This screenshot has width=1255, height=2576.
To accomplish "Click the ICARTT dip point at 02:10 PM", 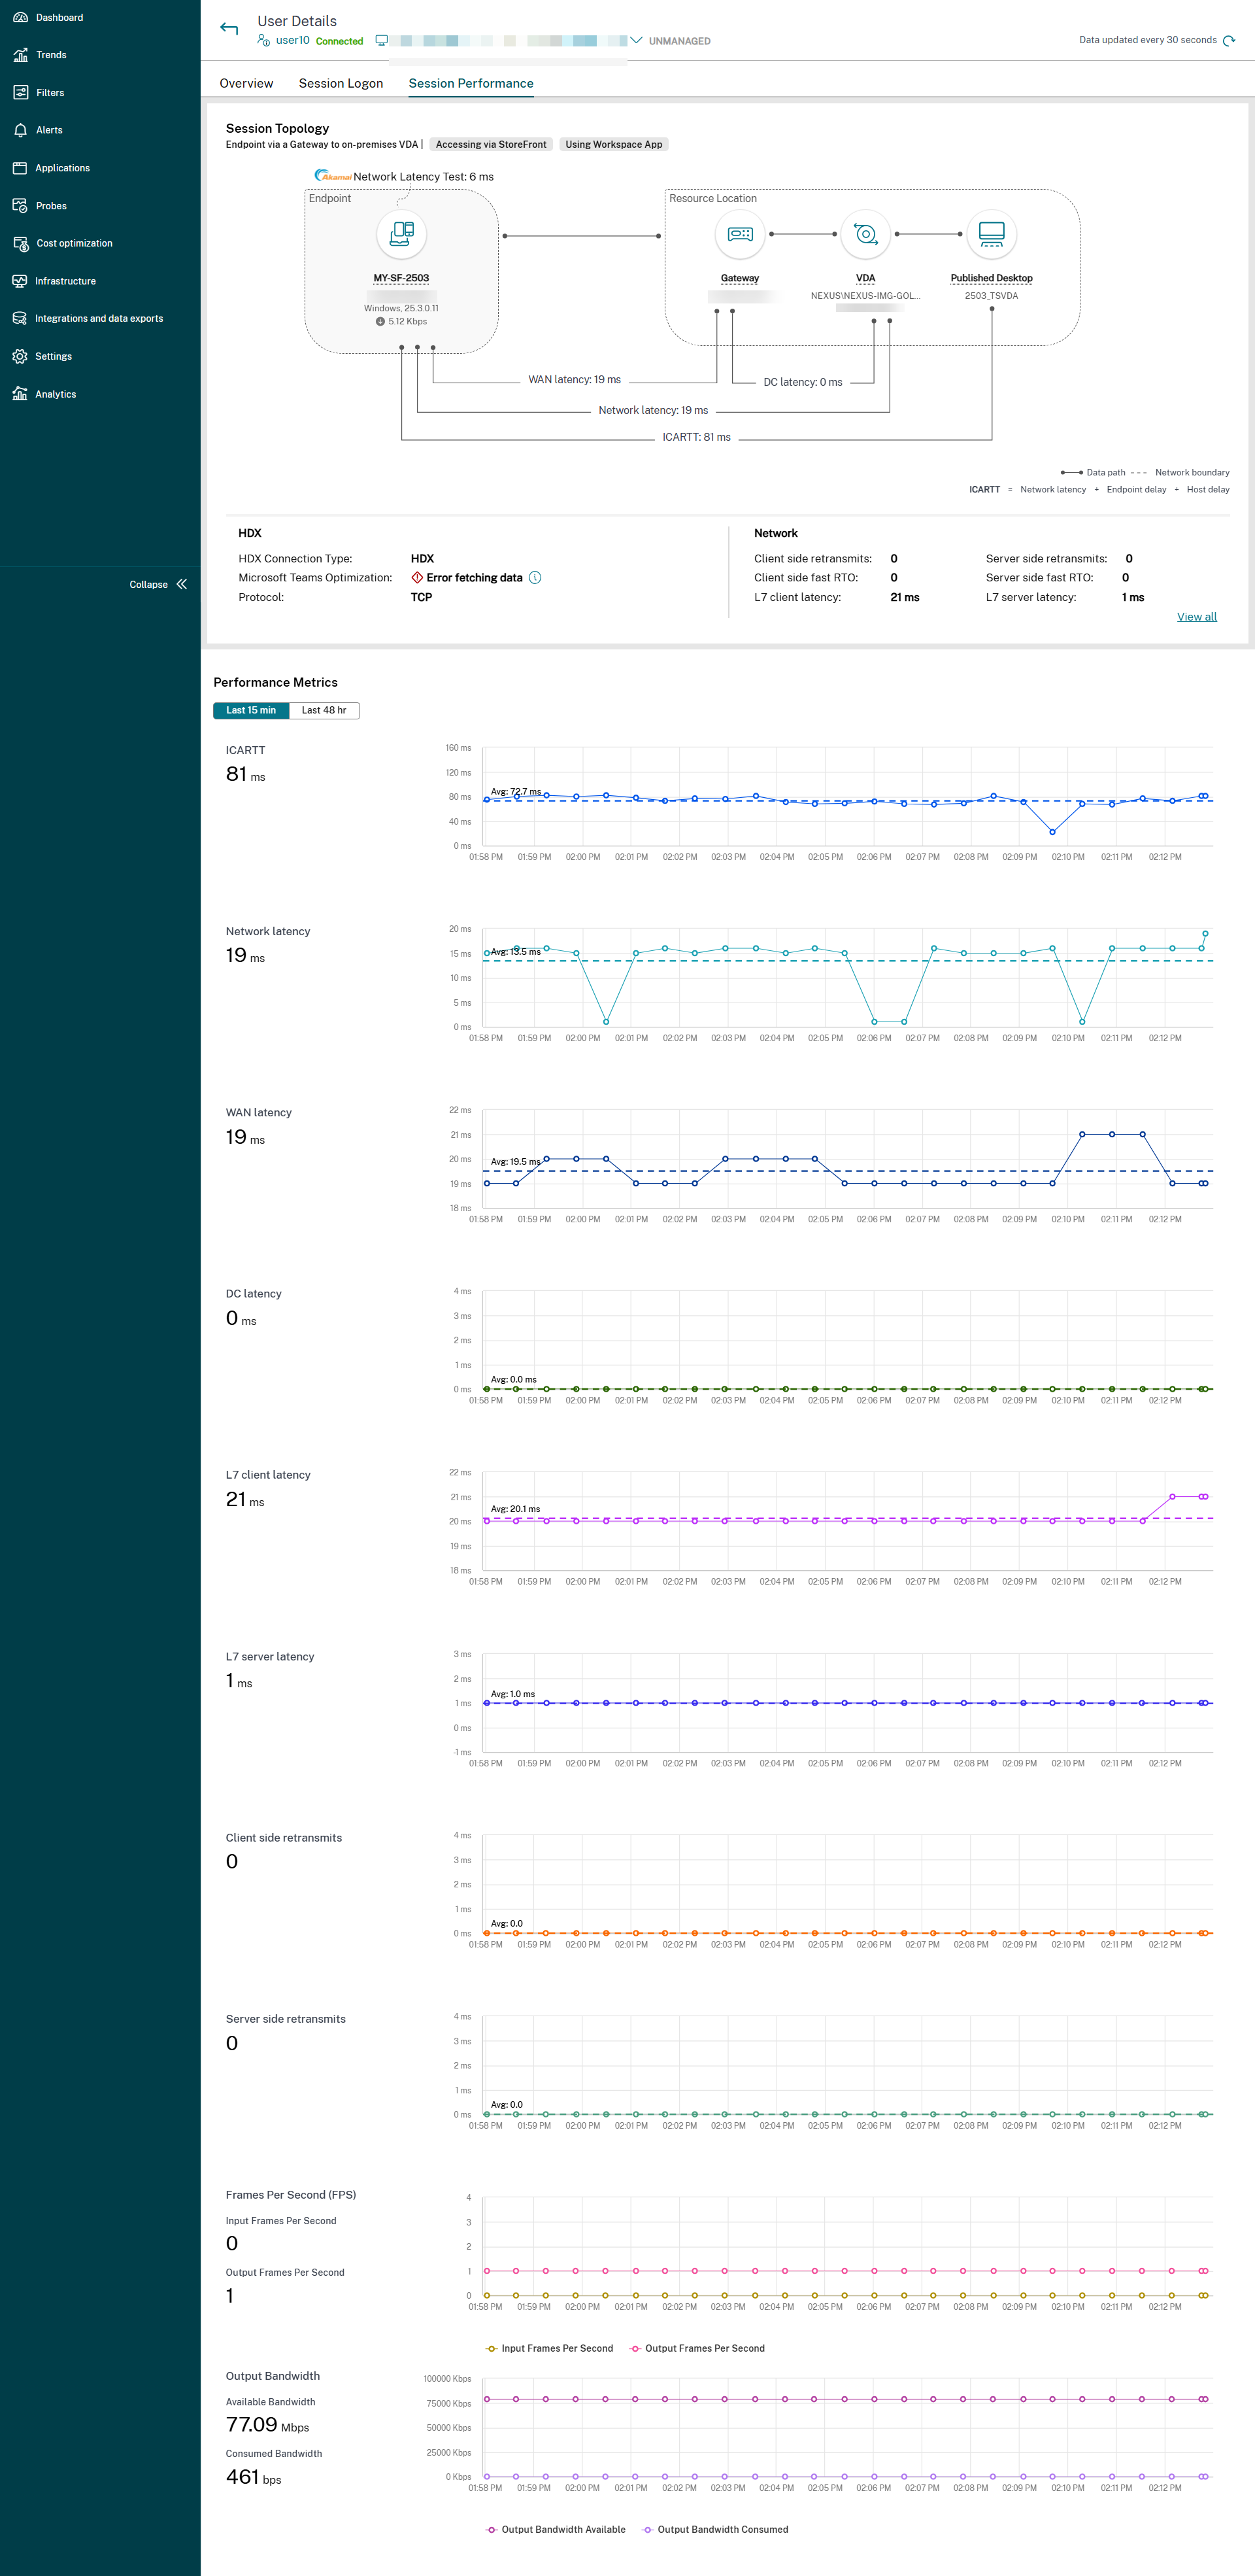I will (x=1052, y=832).
